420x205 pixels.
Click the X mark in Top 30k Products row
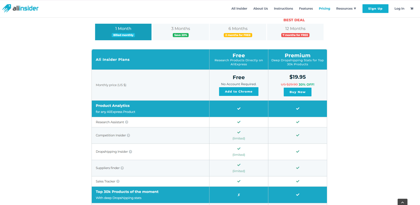239,195
